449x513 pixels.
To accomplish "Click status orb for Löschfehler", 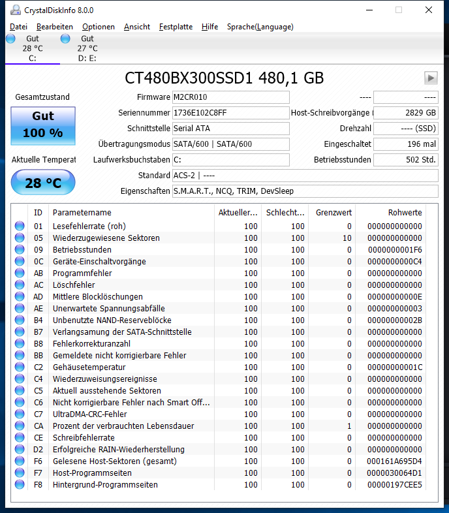I will point(20,285).
